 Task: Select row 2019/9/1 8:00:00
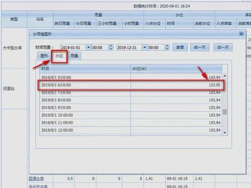(131, 100)
